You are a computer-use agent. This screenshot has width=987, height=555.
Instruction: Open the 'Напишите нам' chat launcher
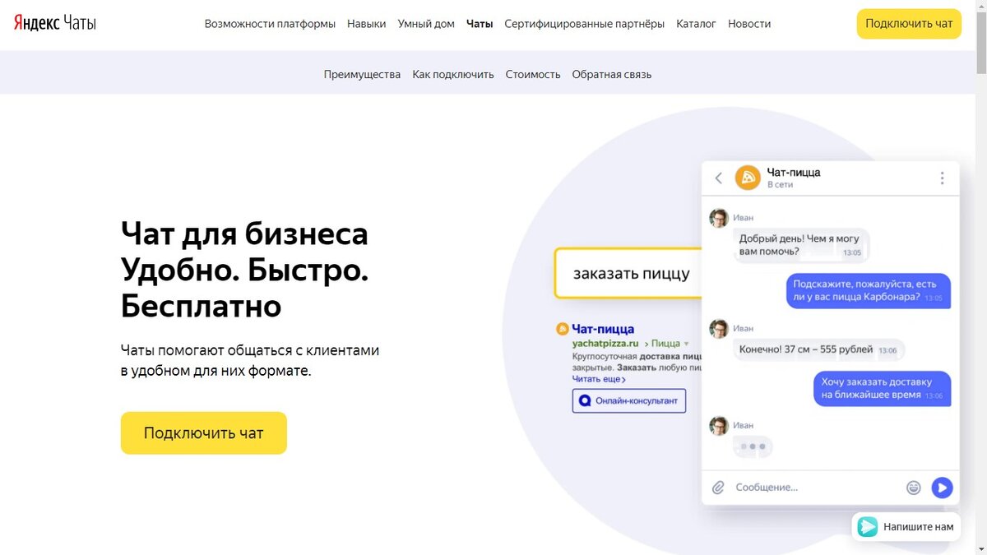pyautogui.click(x=905, y=526)
